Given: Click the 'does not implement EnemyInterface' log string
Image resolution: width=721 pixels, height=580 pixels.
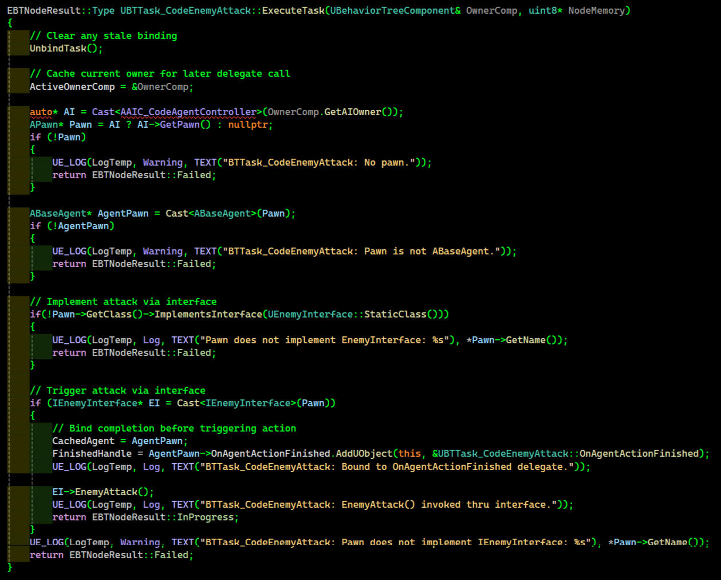Looking at the screenshot, I should pyautogui.click(x=324, y=340).
